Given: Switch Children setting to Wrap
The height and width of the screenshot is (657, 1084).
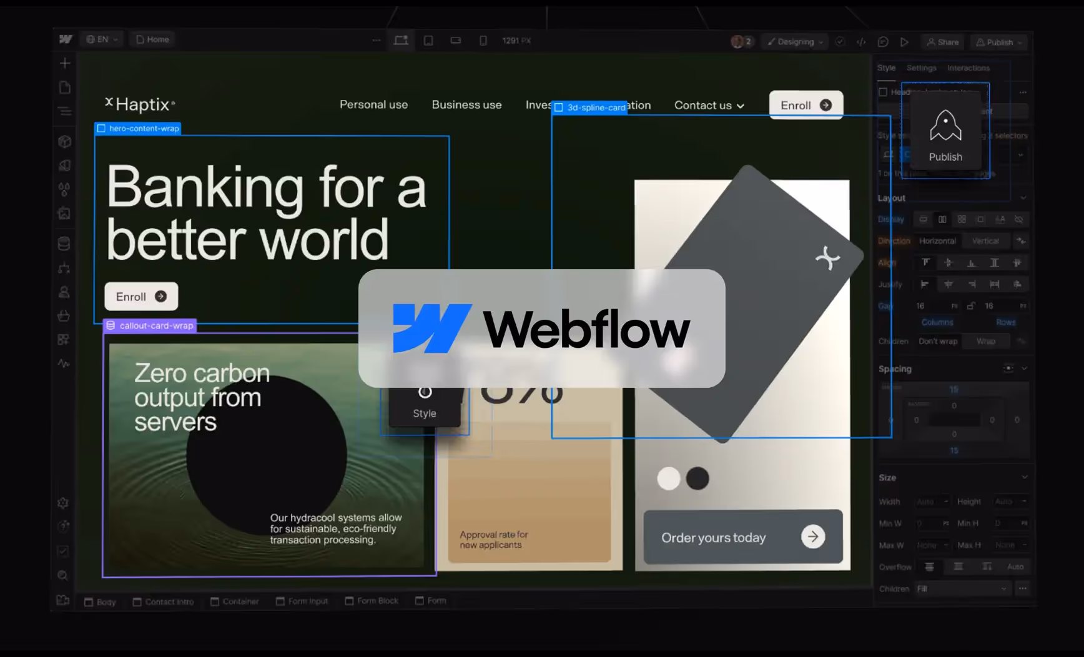Looking at the screenshot, I should click(986, 341).
